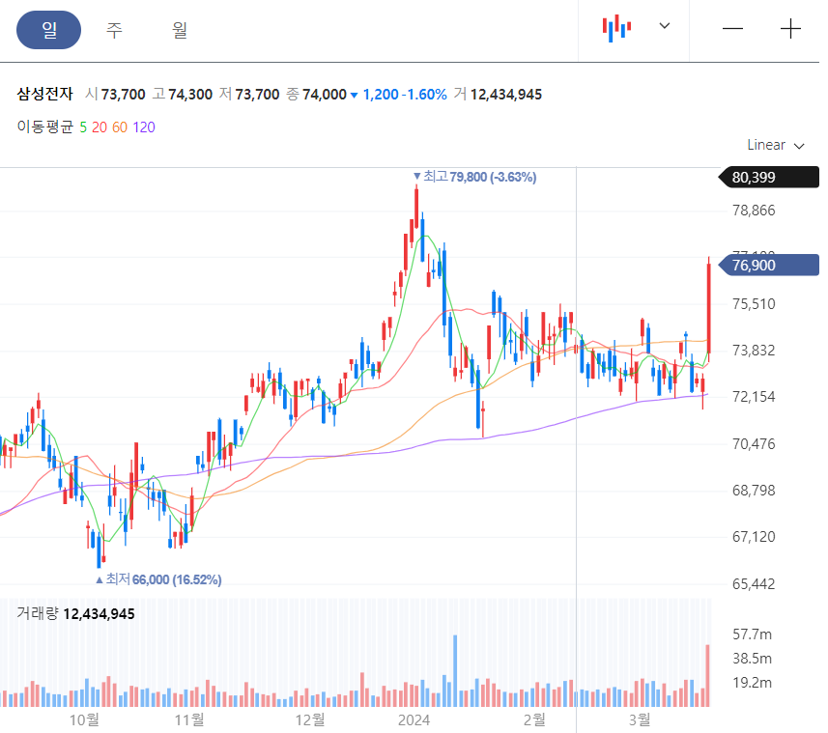Click the 2월 date axis label
The image size is (828, 733).
(534, 719)
